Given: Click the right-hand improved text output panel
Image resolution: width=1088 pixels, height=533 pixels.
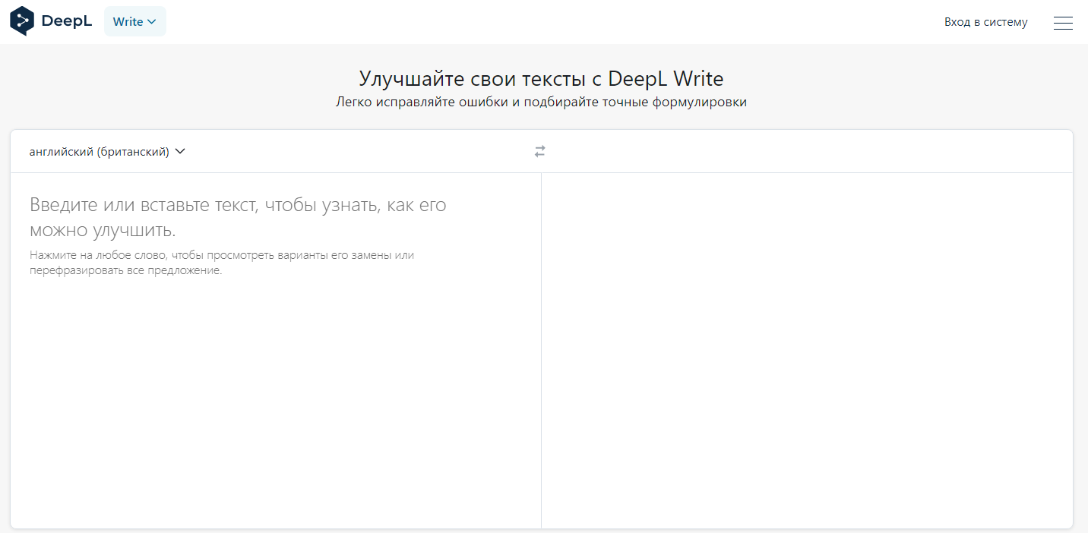Looking at the screenshot, I should click(x=807, y=351).
